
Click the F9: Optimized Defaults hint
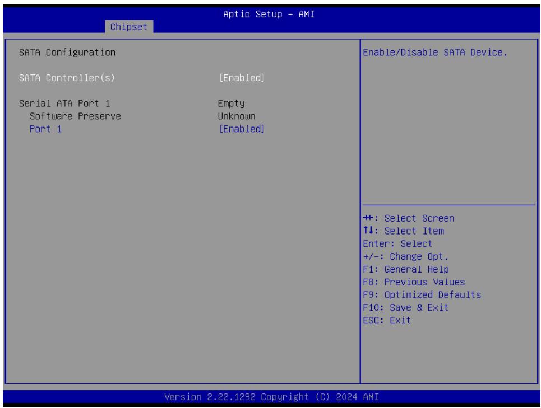click(x=422, y=295)
